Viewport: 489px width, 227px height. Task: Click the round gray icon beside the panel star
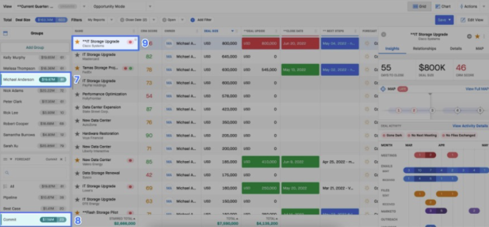tap(469, 36)
